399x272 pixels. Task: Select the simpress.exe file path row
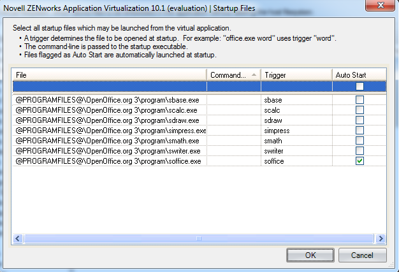[x=110, y=131]
